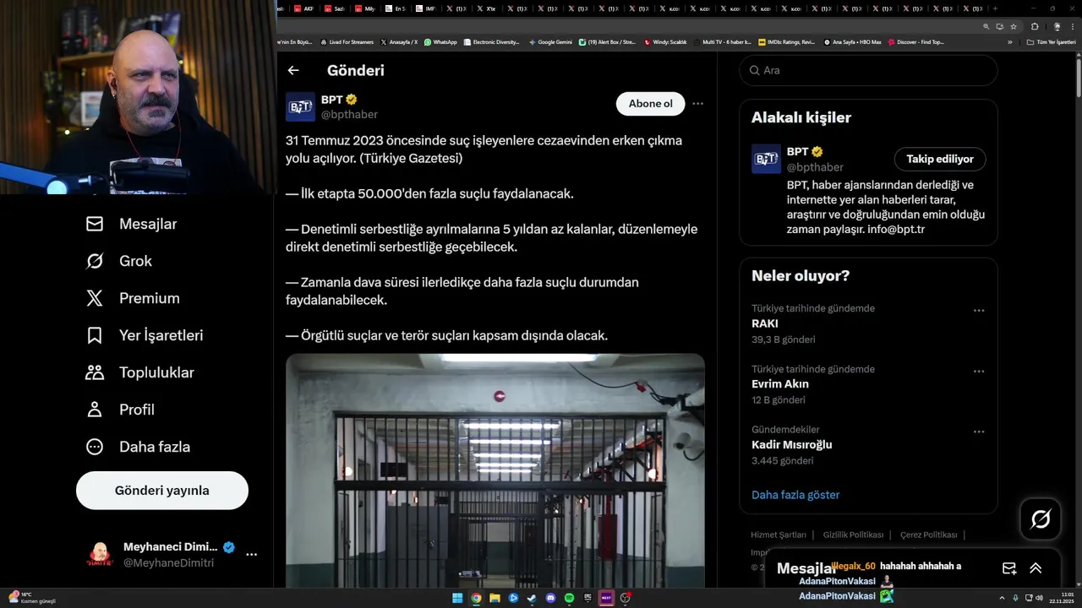This screenshot has height=608, width=1082.
Task: Open Spotify from the taskbar
Action: pos(569,598)
